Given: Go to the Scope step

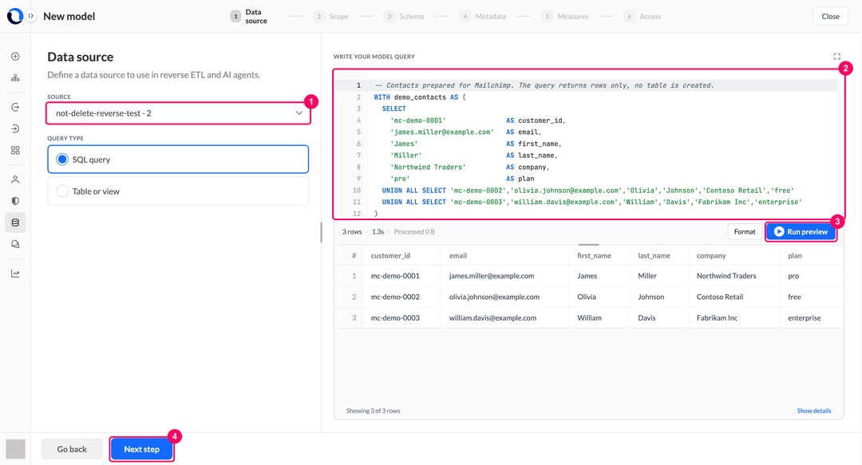Looking at the screenshot, I should pyautogui.click(x=331, y=17).
